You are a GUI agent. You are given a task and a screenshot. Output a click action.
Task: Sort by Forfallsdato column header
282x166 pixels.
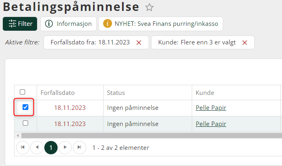[x=58, y=93]
